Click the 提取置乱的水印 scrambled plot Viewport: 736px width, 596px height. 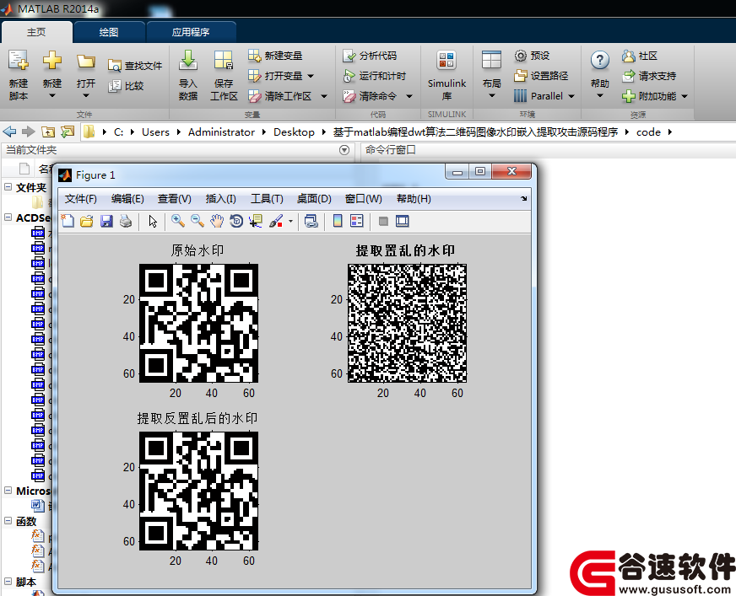click(407, 323)
